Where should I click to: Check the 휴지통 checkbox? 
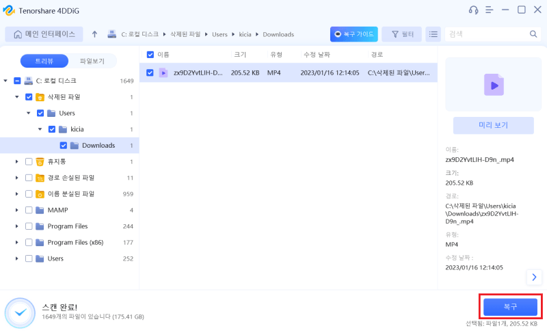coord(29,161)
